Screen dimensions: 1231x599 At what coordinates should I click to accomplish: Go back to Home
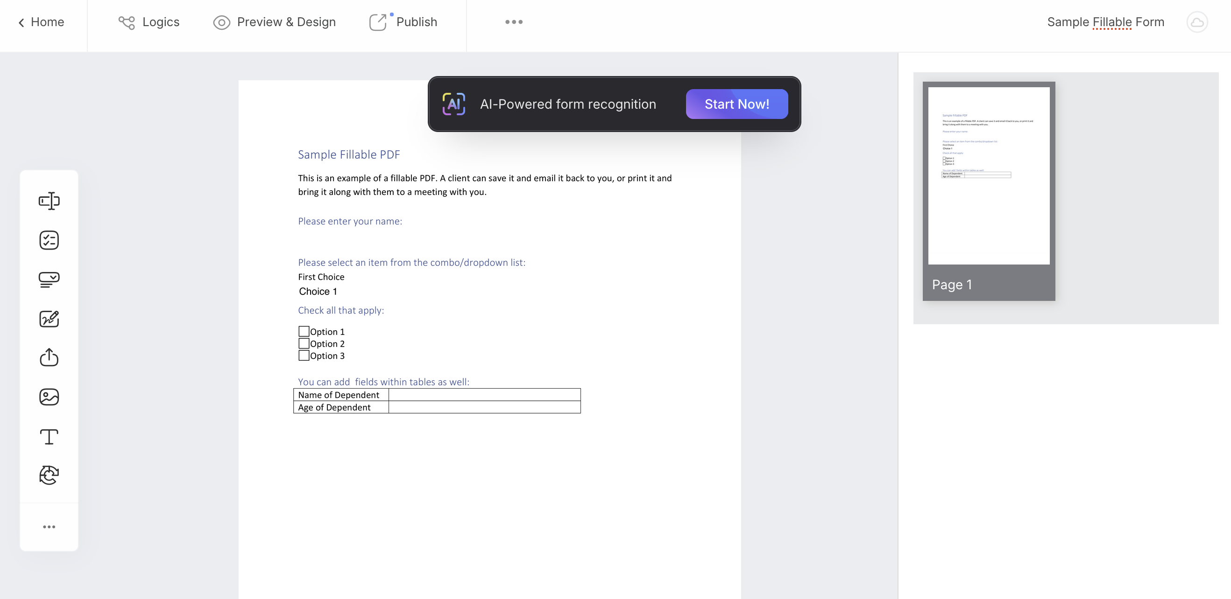pyautogui.click(x=41, y=22)
